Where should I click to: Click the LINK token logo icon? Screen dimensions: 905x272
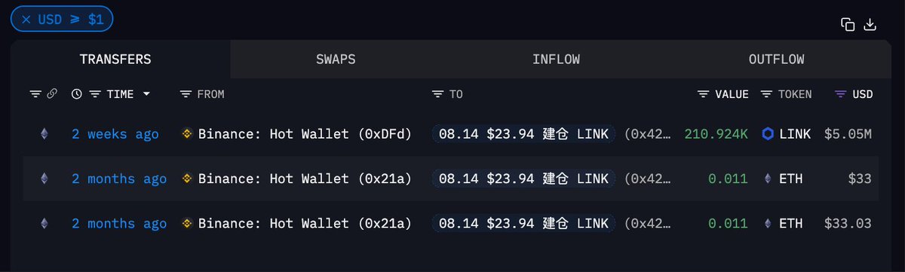pyautogui.click(x=768, y=134)
